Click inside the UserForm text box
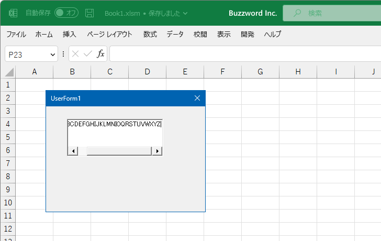The width and height of the screenshot is (381, 241). point(115,134)
